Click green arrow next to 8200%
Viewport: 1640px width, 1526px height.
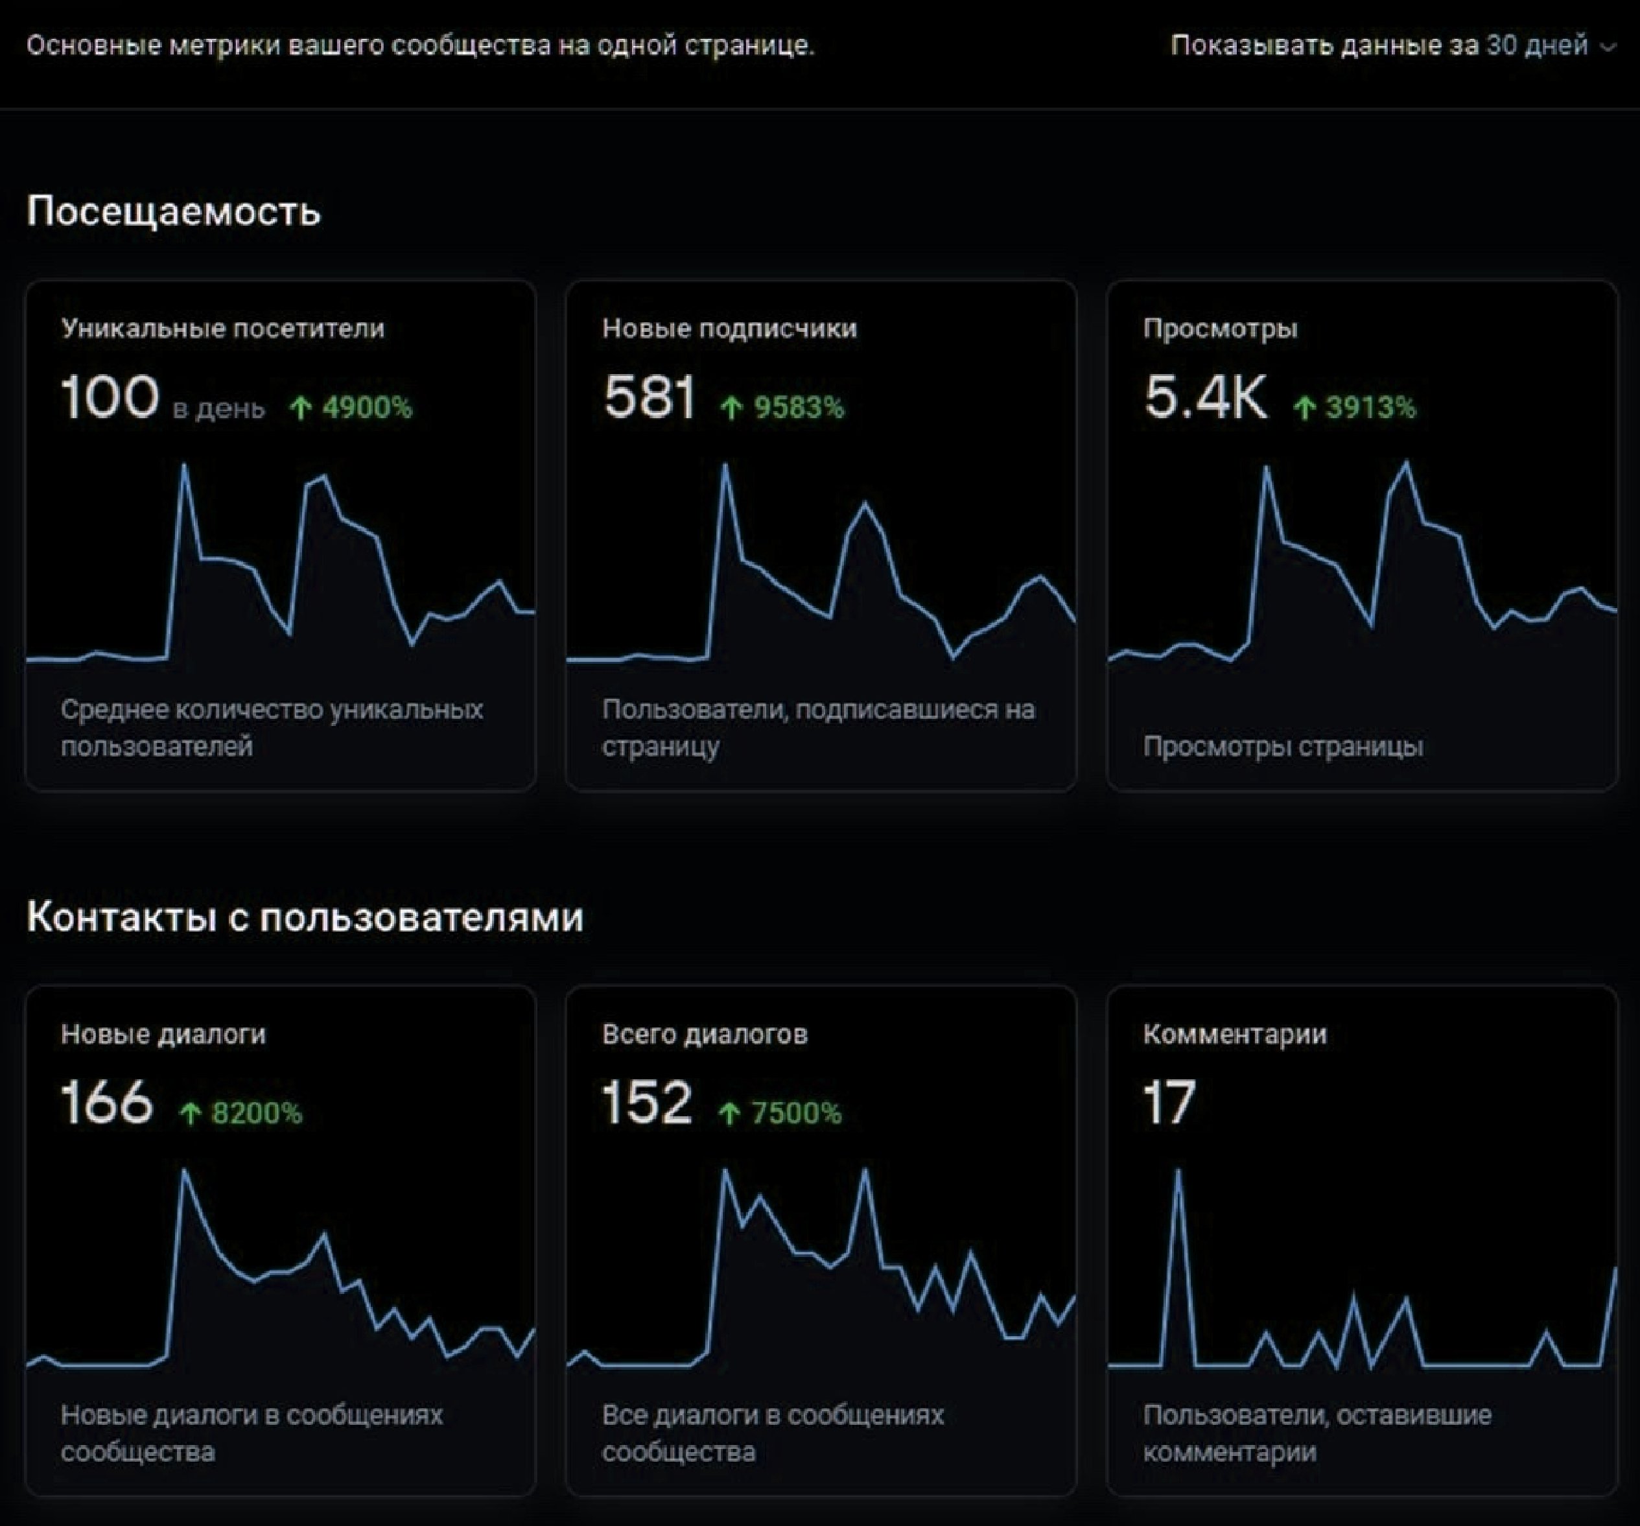coord(191,1114)
